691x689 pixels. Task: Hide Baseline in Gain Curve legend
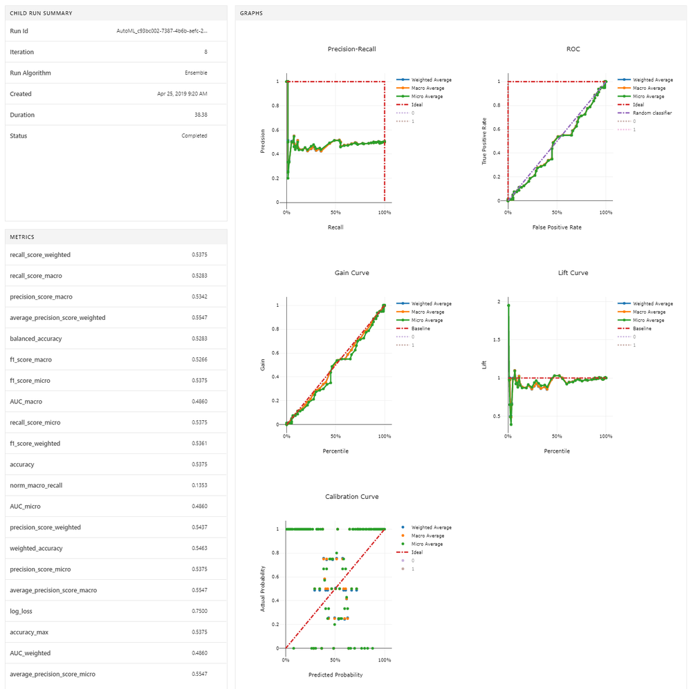421,328
